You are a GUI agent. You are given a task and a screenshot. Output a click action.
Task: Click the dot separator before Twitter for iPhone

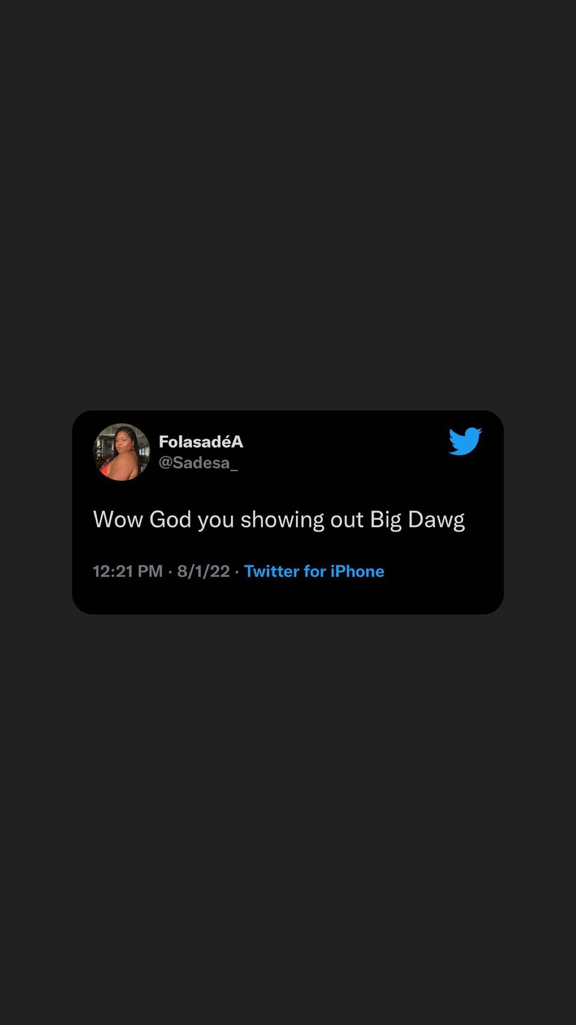[237, 572]
